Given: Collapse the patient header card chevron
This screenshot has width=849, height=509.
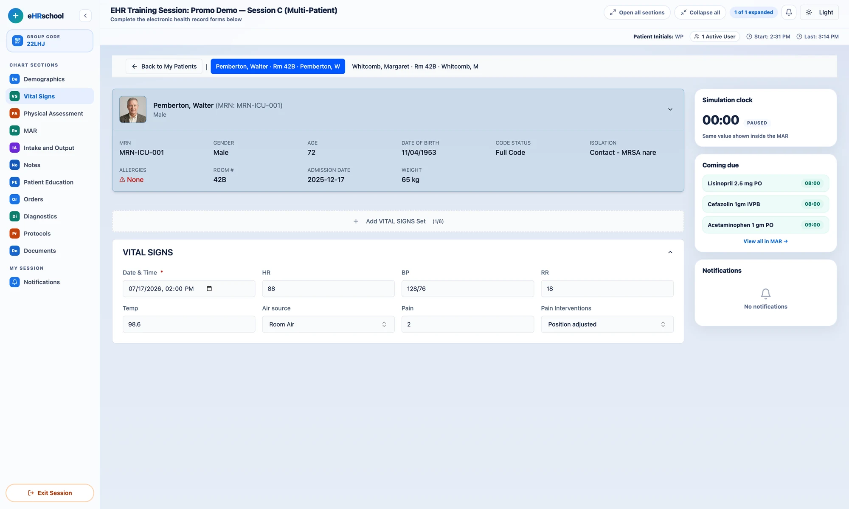Looking at the screenshot, I should click(670, 109).
